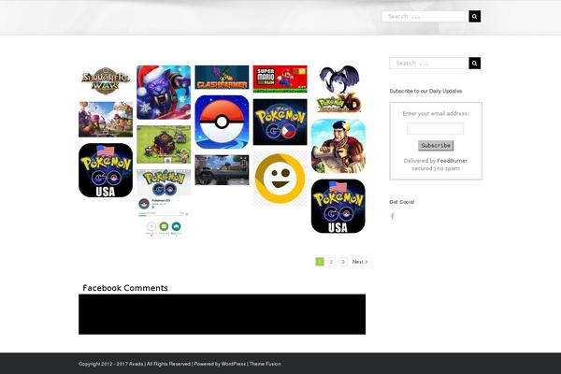The image size is (561, 374).
Task: Open the Santa hat panther game thumbnail
Action: tap(164, 93)
